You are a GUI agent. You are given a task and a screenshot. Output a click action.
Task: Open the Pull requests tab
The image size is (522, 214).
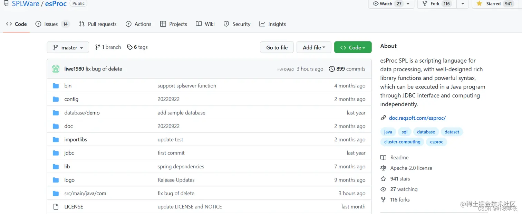pos(98,24)
